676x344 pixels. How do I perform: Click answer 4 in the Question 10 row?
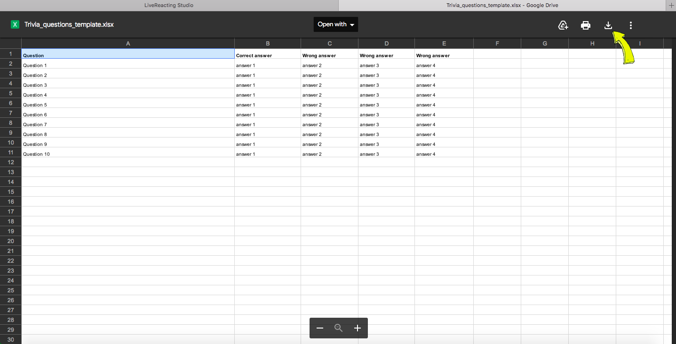tap(444, 153)
